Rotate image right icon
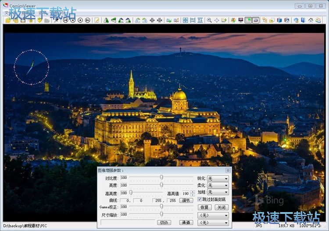 (x=128, y=20)
